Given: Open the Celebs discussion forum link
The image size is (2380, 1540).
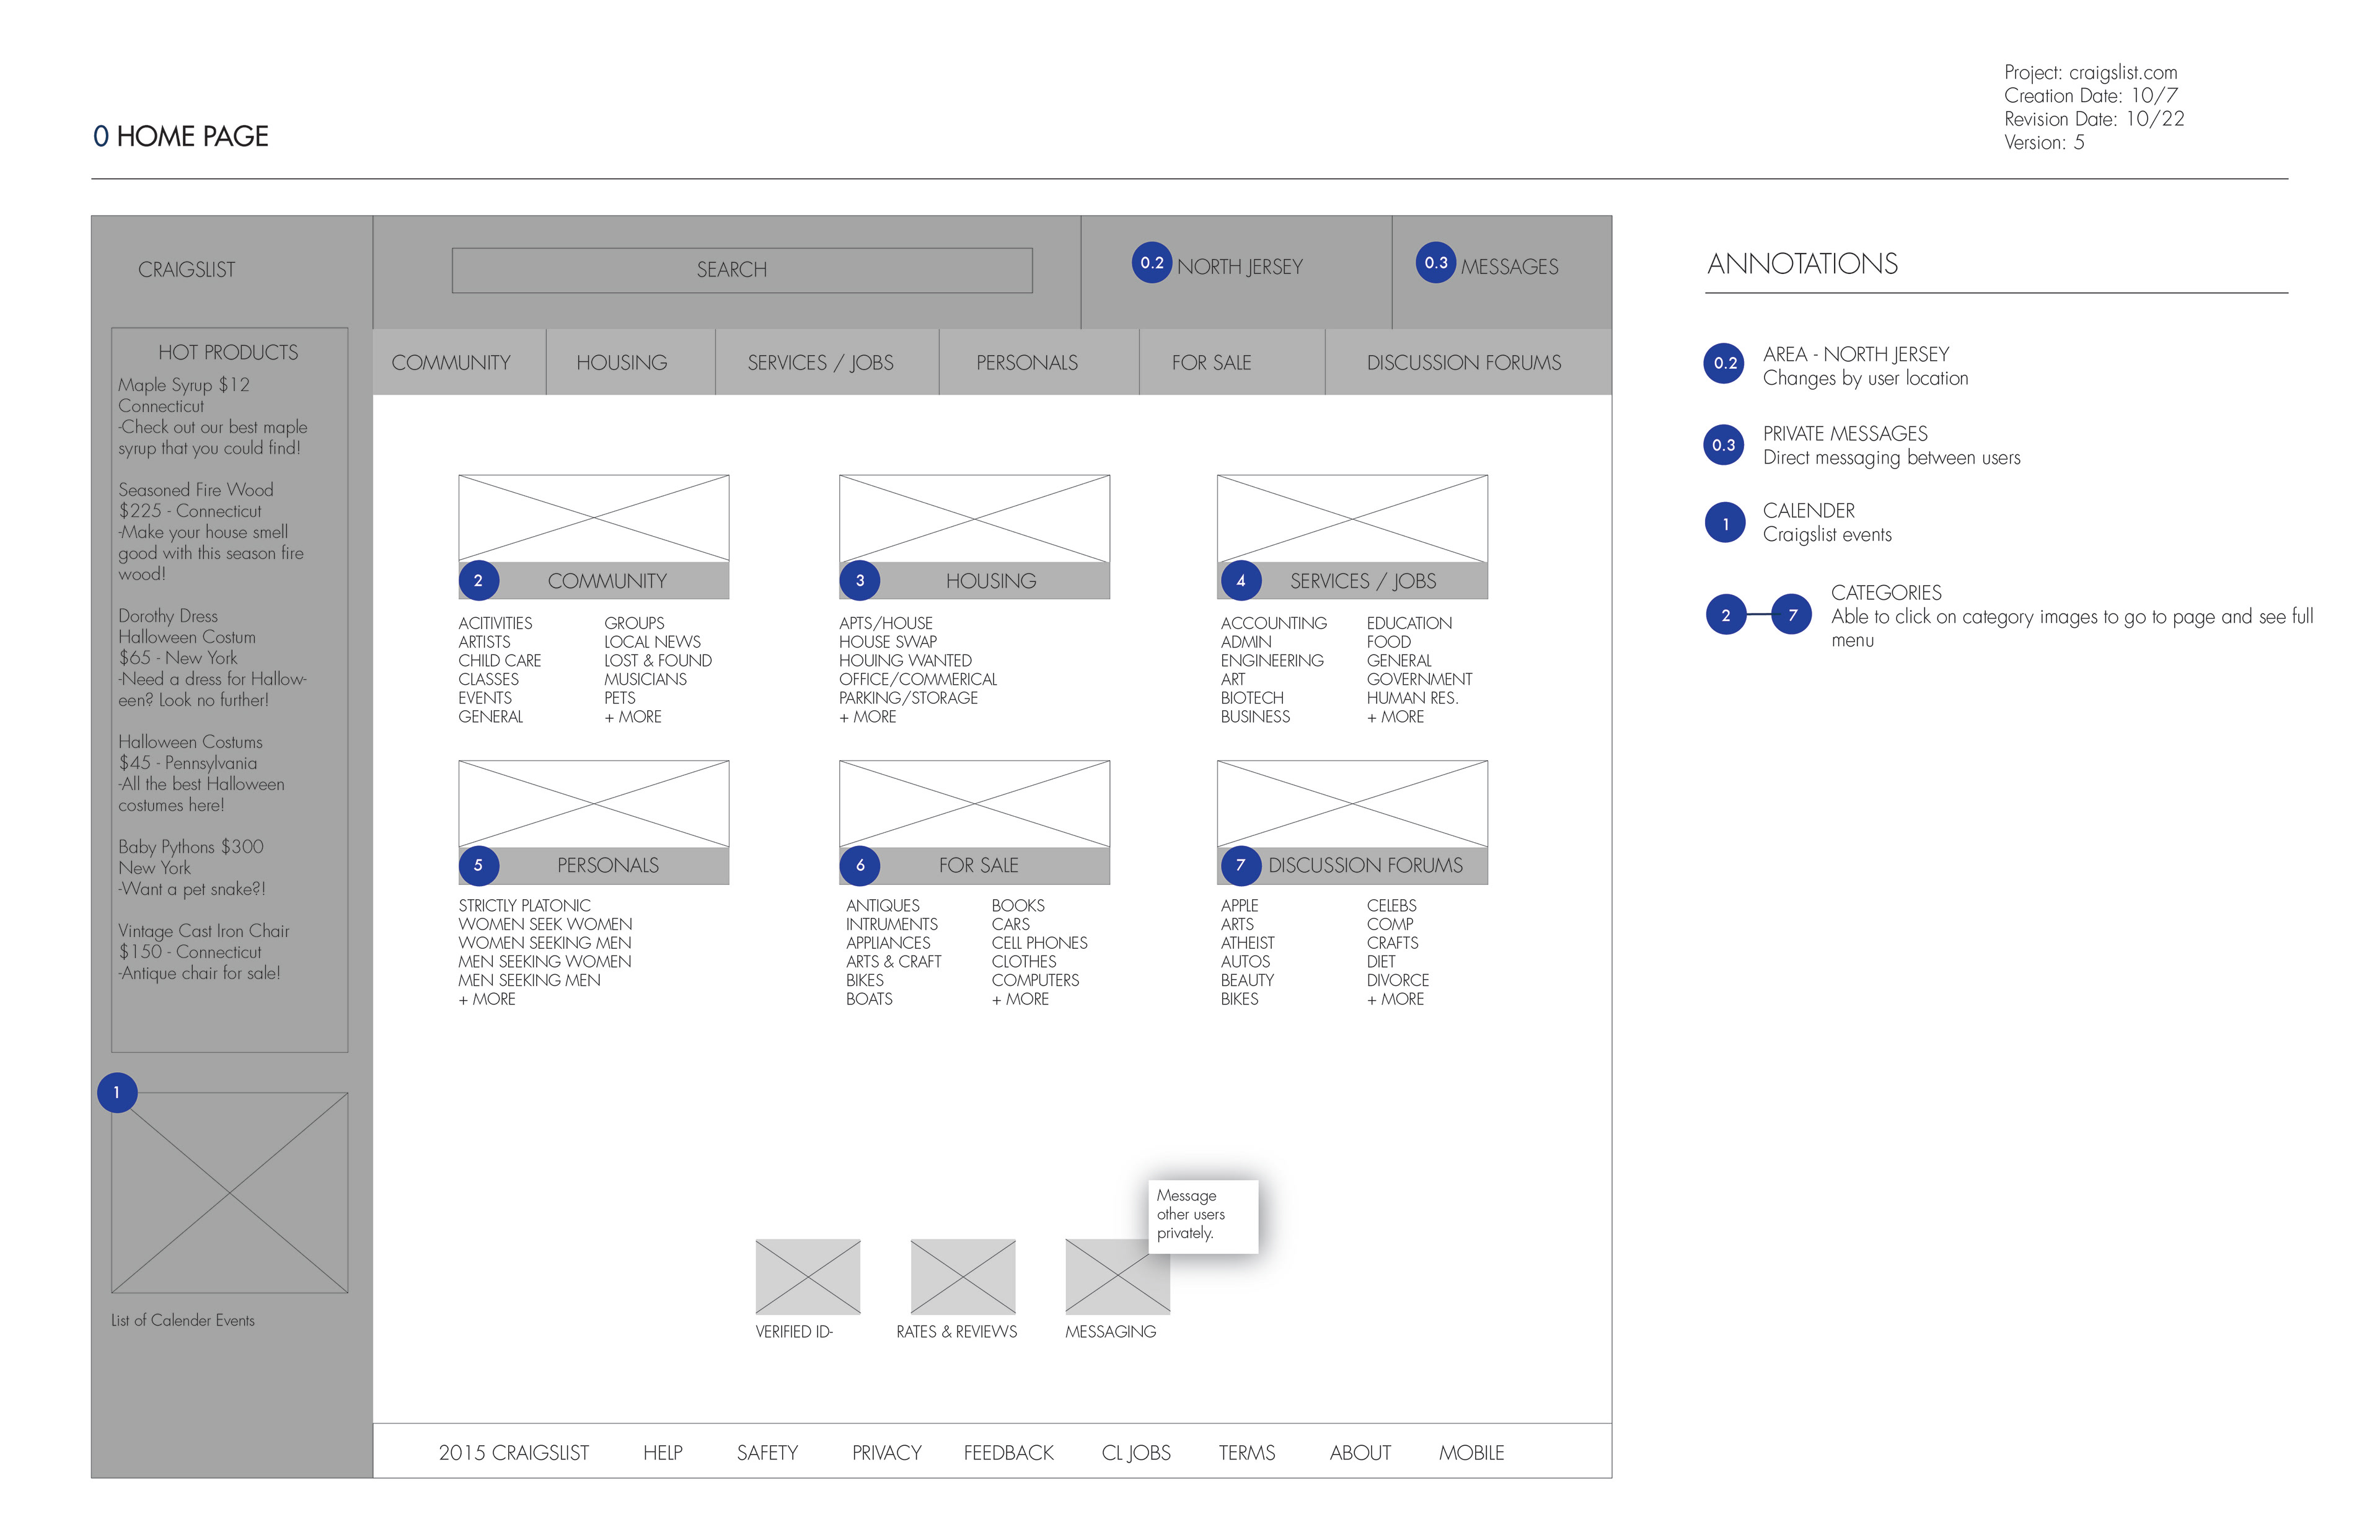Looking at the screenshot, I should [1391, 905].
